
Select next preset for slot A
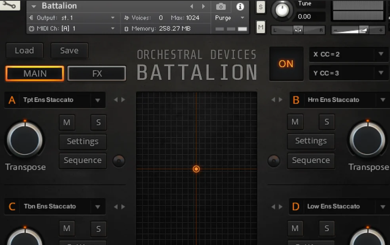[123, 100]
